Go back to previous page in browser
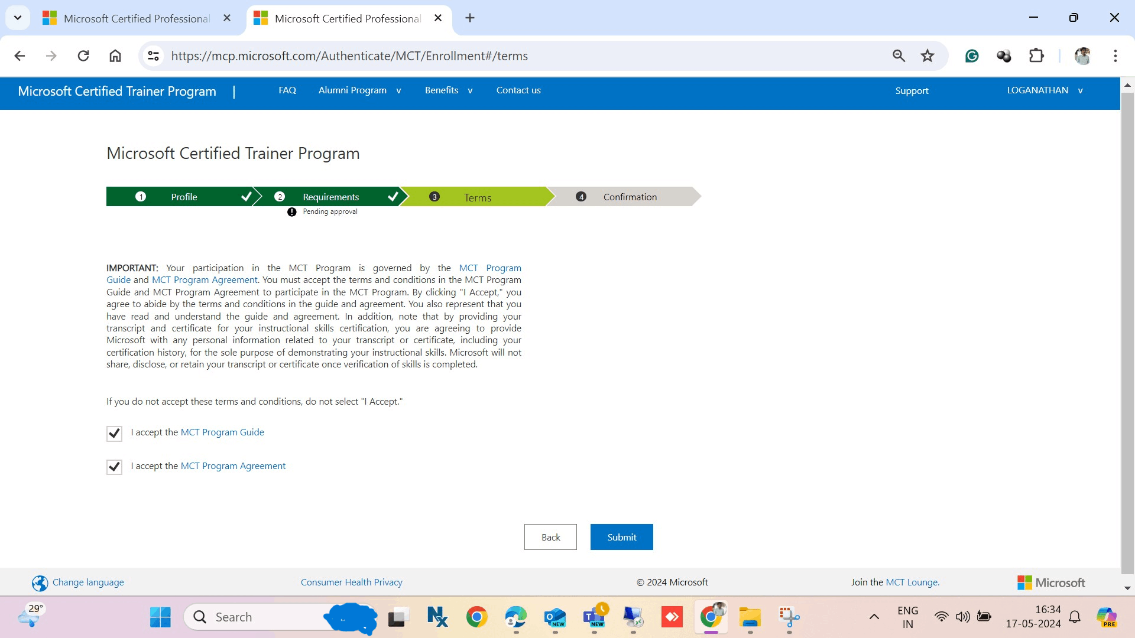The height and width of the screenshot is (638, 1135). point(20,56)
